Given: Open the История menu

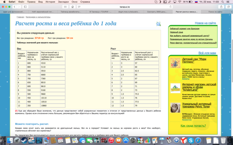Looking at the screenshot, I should (50, 2).
